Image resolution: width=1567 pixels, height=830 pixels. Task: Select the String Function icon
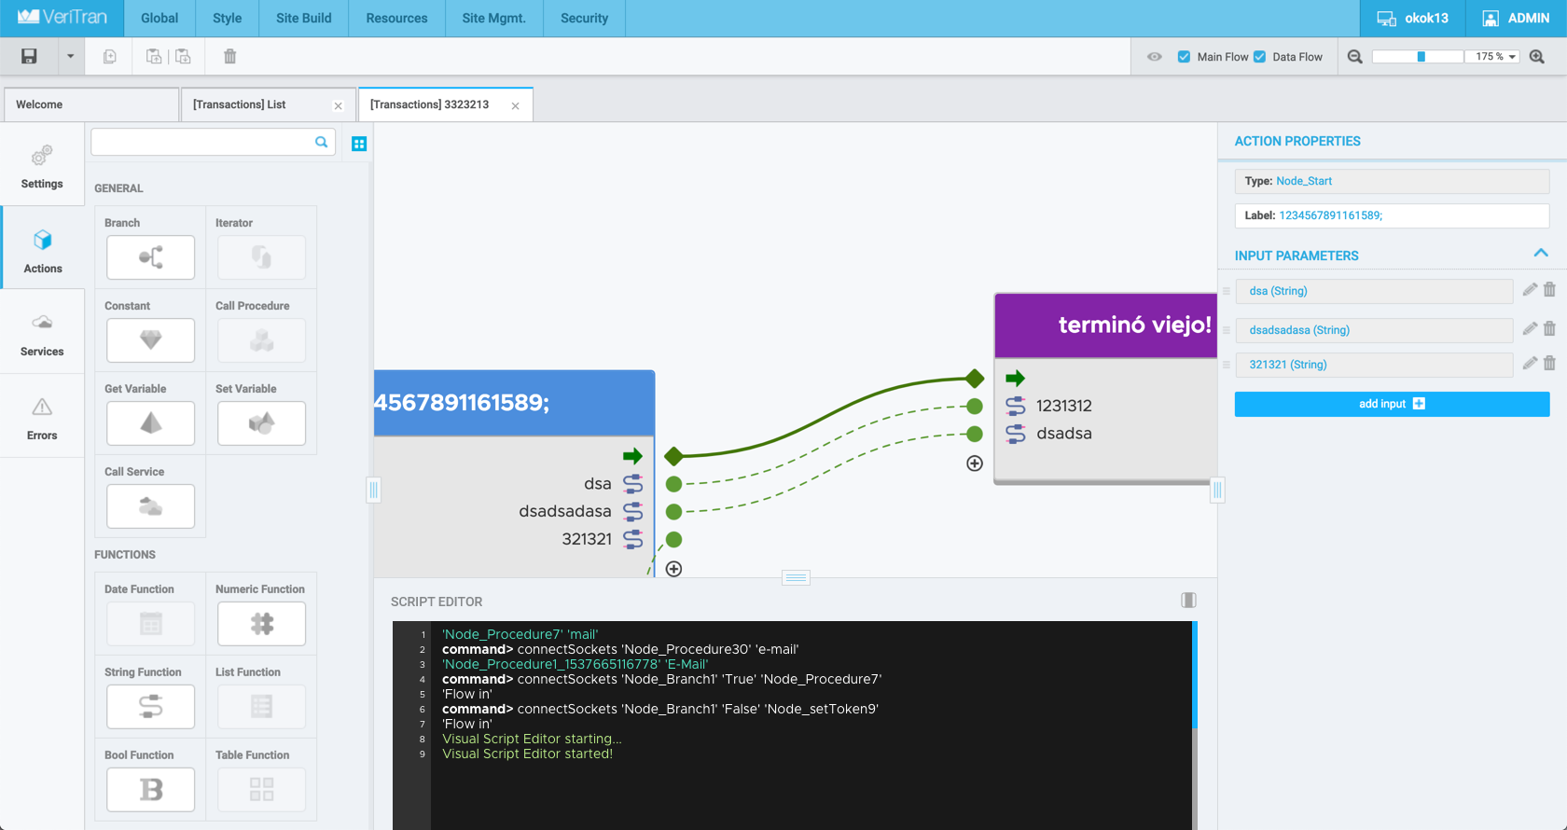click(x=150, y=707)
